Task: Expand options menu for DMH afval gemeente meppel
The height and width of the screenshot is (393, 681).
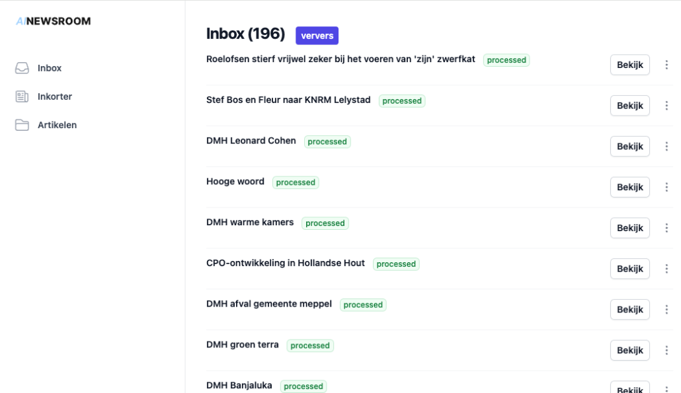Action: (x=666, y=309)
